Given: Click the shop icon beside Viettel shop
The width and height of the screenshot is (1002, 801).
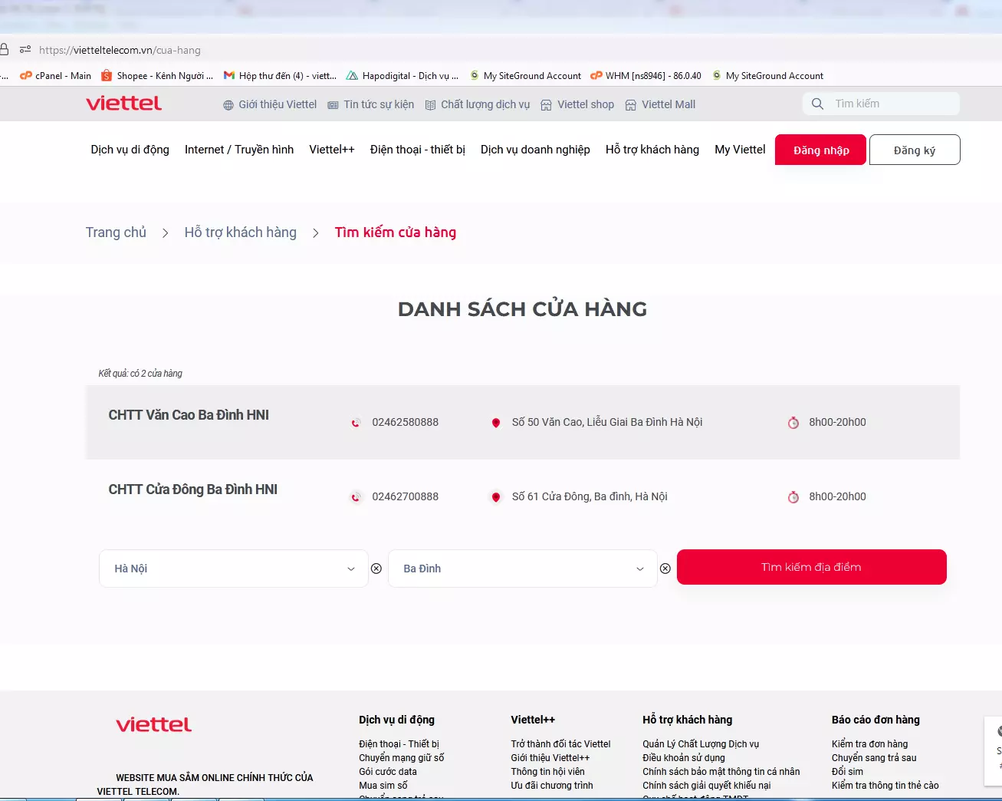Looking at the screenshot, I should [546, 105].
